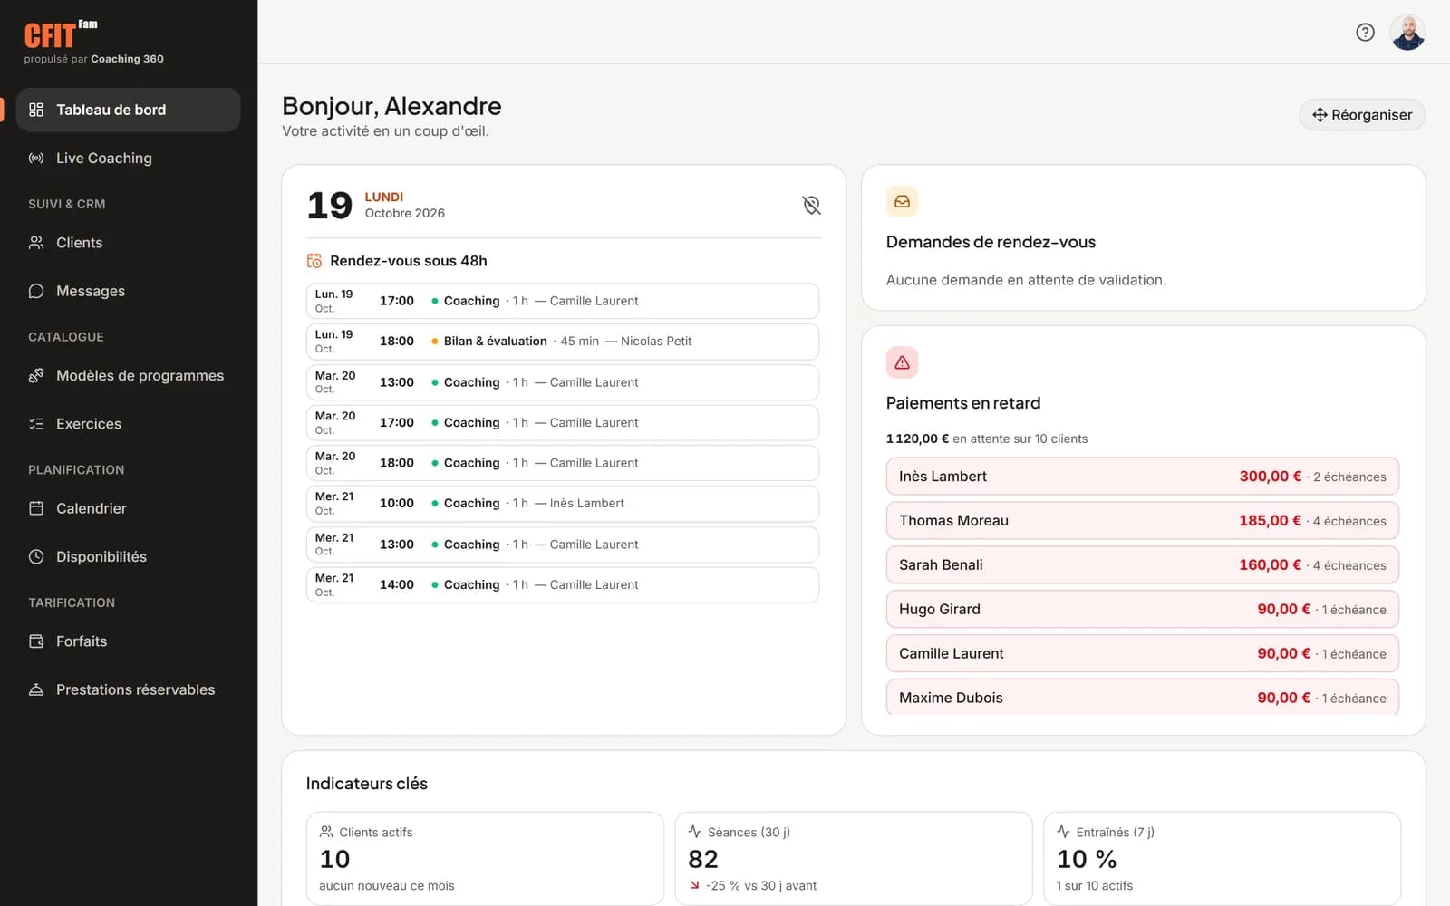Go to Tableau de bord menu item
1450x906 pixels.
[128, 110]
